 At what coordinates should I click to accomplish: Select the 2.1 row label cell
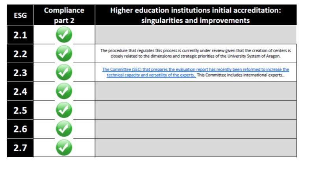(20, 35)
